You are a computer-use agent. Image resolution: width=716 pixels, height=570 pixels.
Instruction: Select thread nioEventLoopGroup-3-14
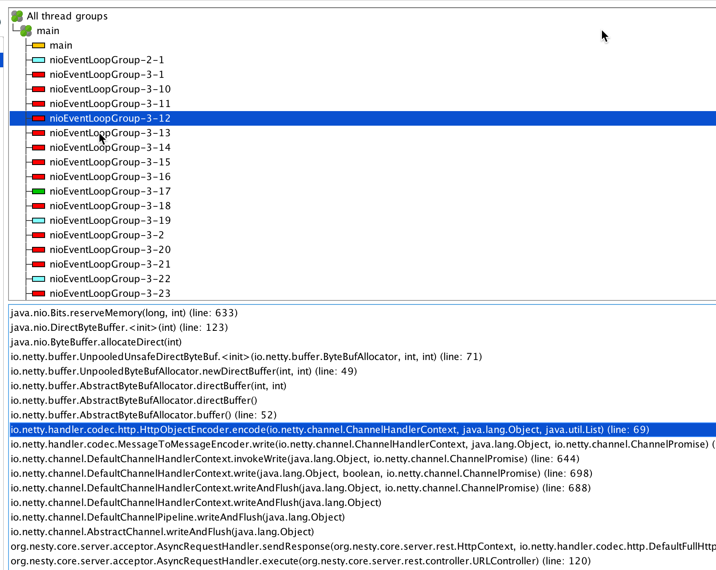click(110, 148)
